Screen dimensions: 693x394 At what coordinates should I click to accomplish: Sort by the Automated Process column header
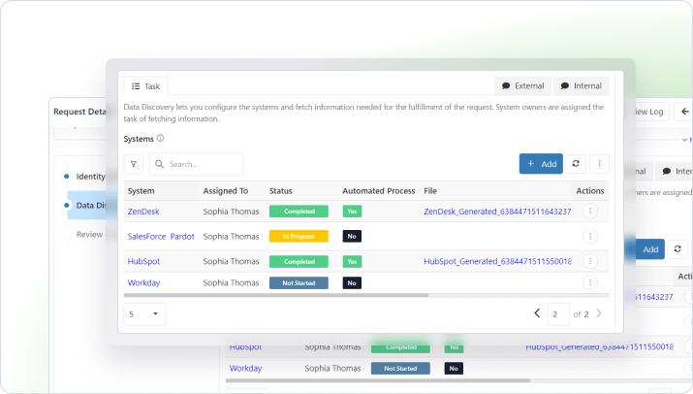coord(379,191)
